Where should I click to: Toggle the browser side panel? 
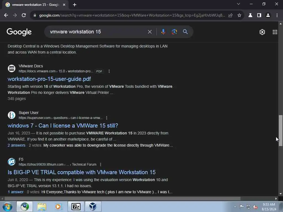[259, 15]
